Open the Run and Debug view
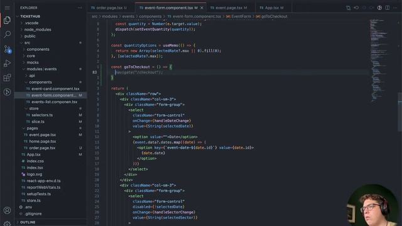Screen dimensions: 402x226 7,63
